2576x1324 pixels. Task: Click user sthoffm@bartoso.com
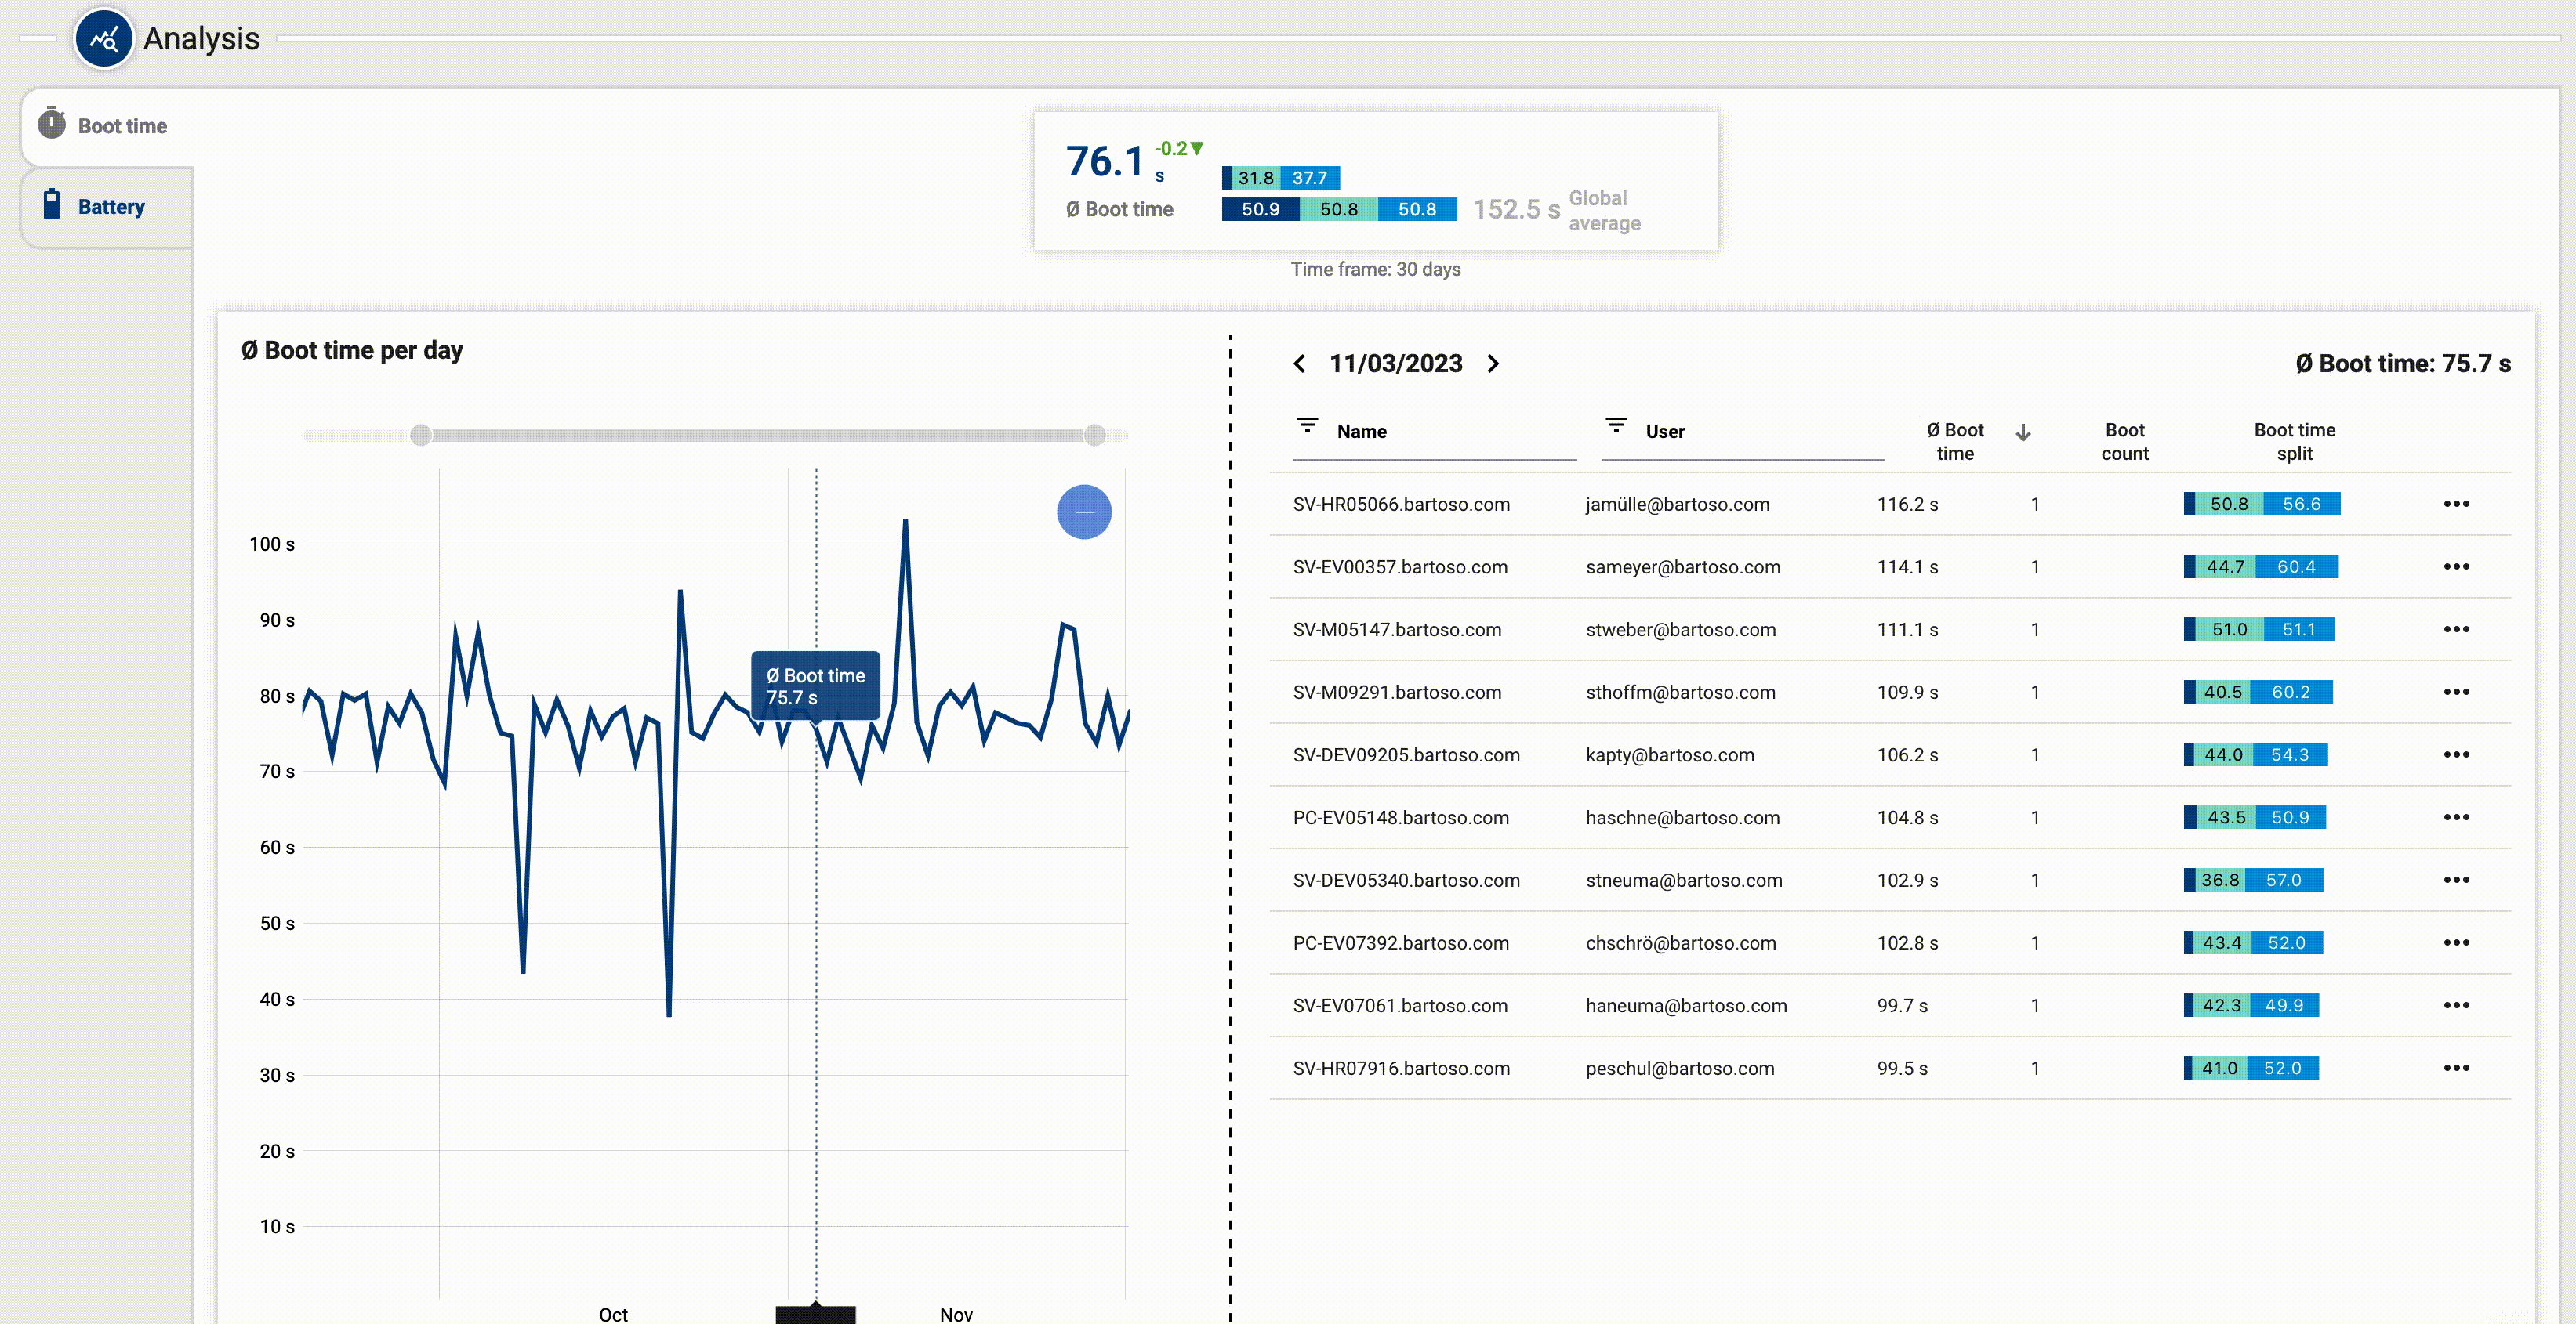[1680, 693]
